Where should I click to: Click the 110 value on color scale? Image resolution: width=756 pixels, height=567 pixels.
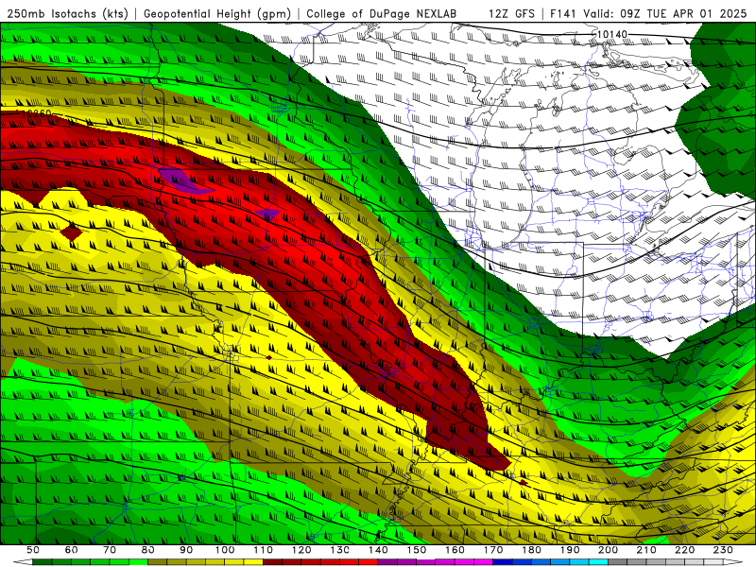coord(263,550)
